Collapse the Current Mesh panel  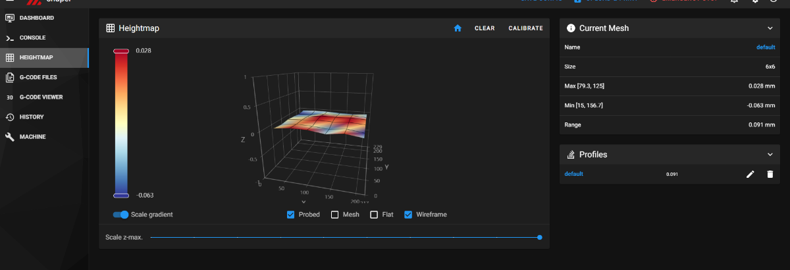click(x=770, y=28)
